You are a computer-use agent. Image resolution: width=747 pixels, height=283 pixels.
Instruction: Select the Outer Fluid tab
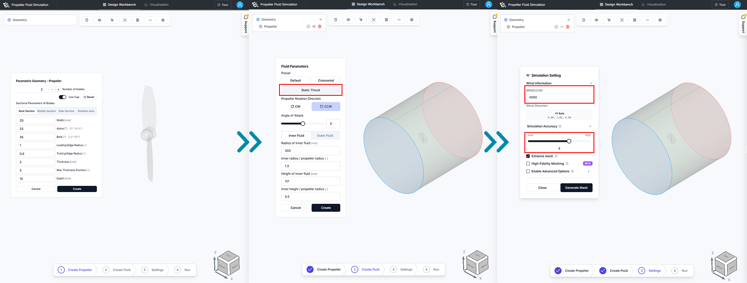[x=325, y=136]
